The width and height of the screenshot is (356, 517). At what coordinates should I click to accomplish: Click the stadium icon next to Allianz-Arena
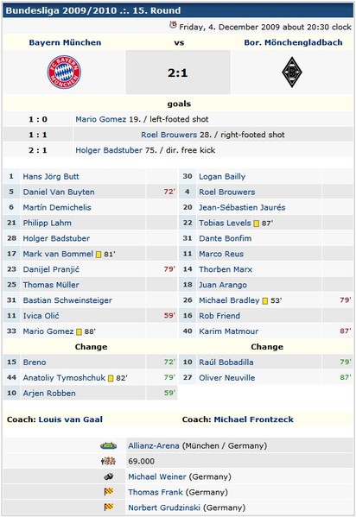(x=108, y=445)
